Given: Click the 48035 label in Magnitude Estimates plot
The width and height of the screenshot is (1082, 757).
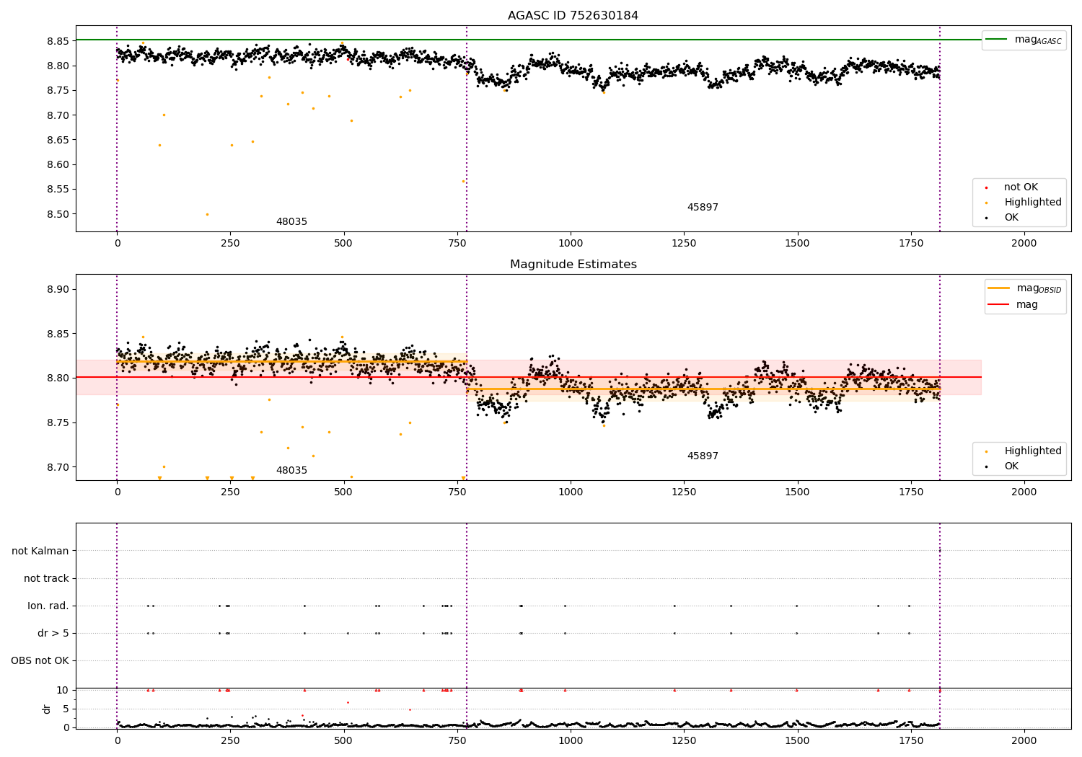Looking at the screenshot, I should click(291, 471).
